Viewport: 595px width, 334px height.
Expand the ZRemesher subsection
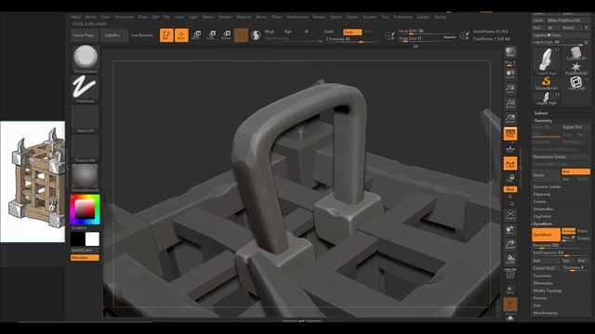click(543, 283)
